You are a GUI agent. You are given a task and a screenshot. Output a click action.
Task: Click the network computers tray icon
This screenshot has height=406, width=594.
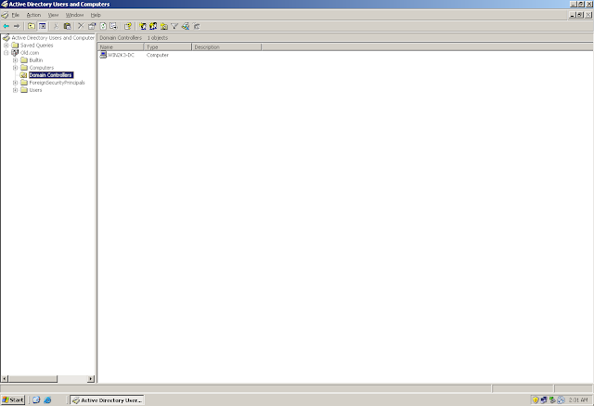tap(544, 399)
